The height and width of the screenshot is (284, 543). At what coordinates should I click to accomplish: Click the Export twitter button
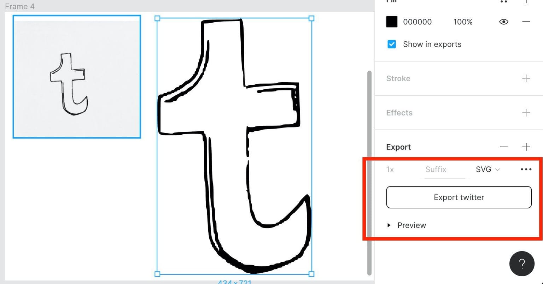[x=459, y=197]
